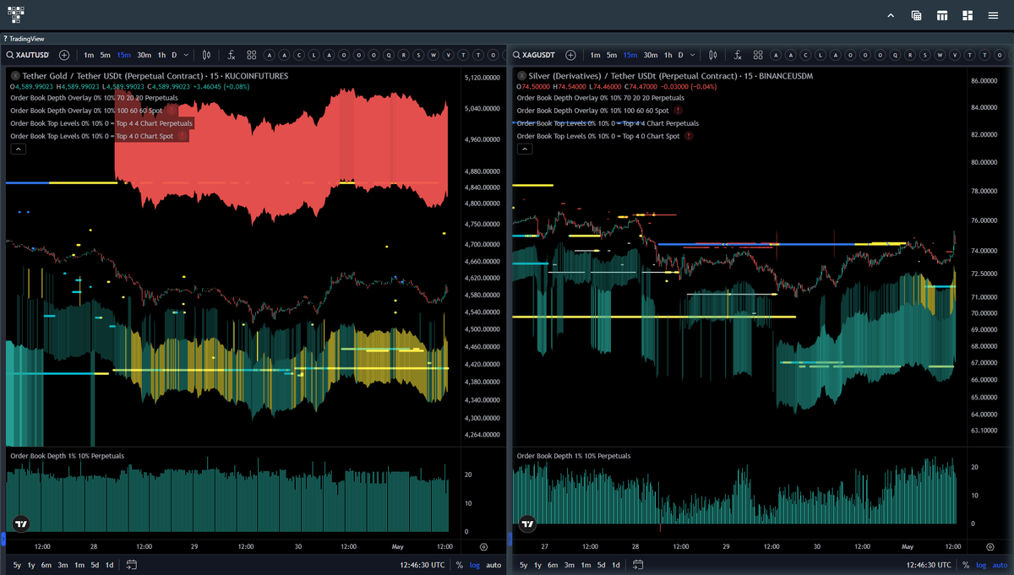Open candle chart style on XAGUSDT chart

[x=712, y=55]
